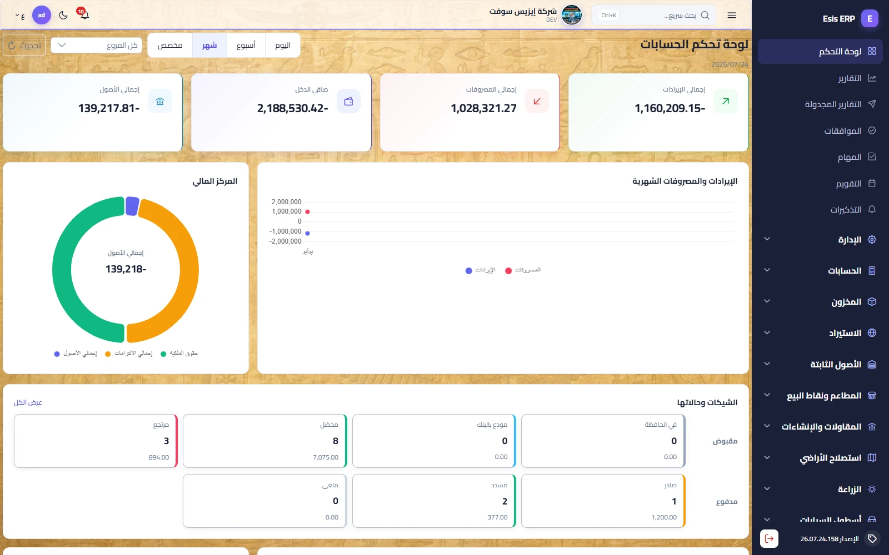
Task: Toggle the المصروفات chart legend
Action: [523, 270]
